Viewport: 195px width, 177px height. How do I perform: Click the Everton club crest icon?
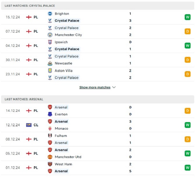tap(50, 114)
